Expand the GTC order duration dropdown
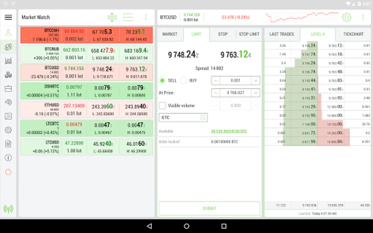 tap(183, 118)
